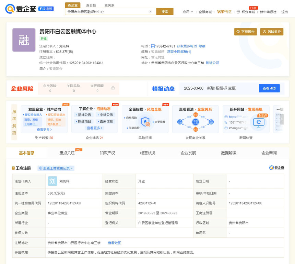Select the 经营状况 tab
The image size is (295, 264).
(x=148, y=153)
